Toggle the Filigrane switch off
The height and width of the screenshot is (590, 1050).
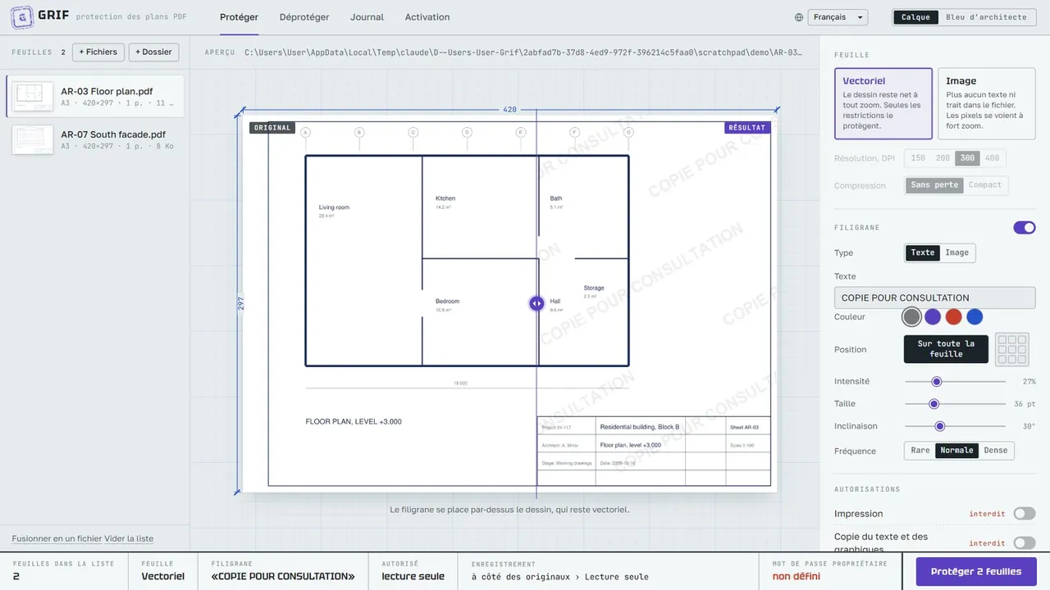coord(1025,228)
